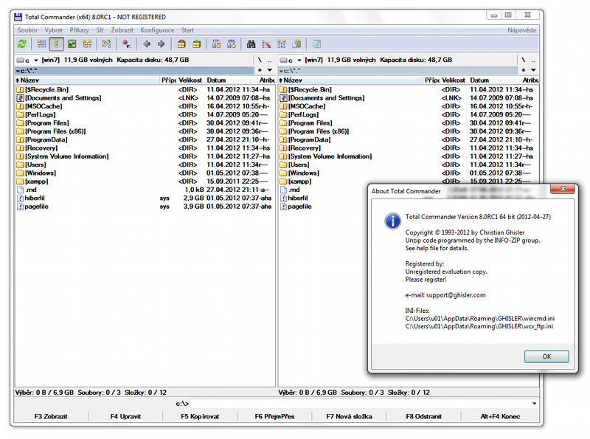Click the Recovery folder icon in right panel

click(283, 148)
